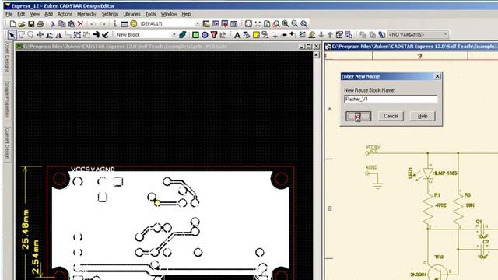Open the Current Design side tab
This screenshot has height=280, width=498.
click(7, 144)
